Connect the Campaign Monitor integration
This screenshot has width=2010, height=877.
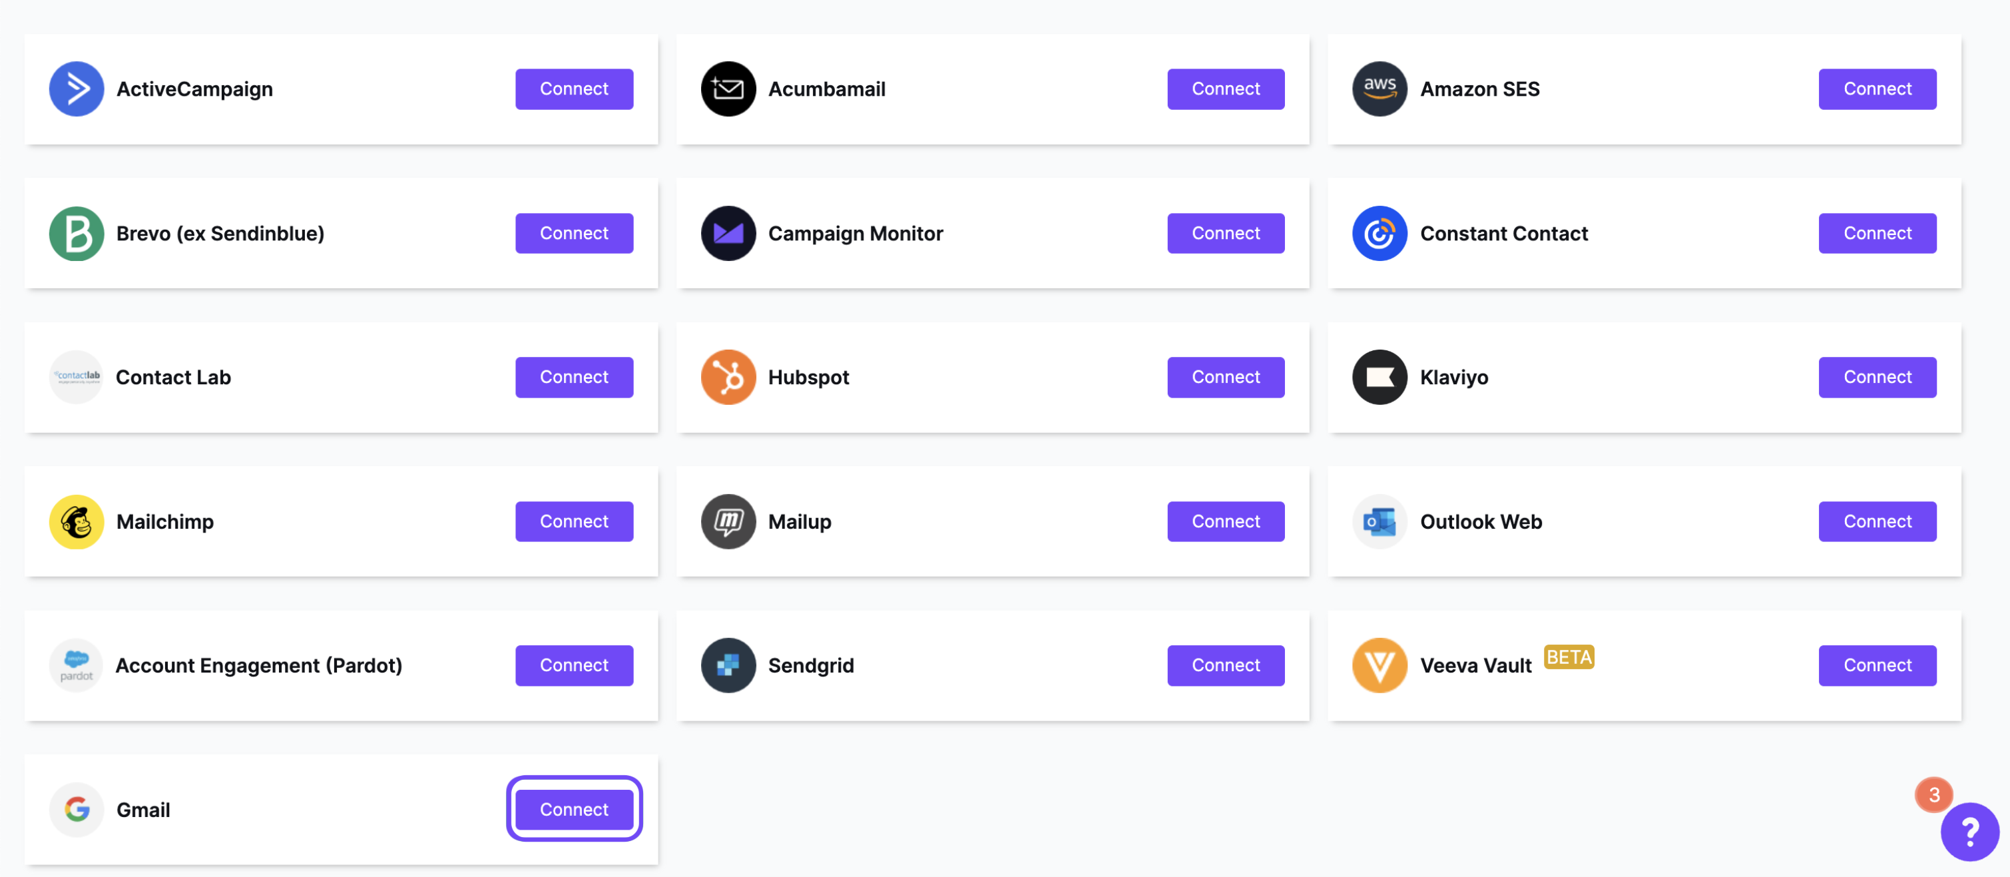click(1226, 233)
